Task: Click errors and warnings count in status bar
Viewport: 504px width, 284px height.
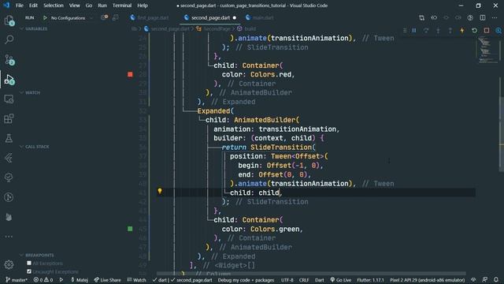Action: [x=43, y=280]
